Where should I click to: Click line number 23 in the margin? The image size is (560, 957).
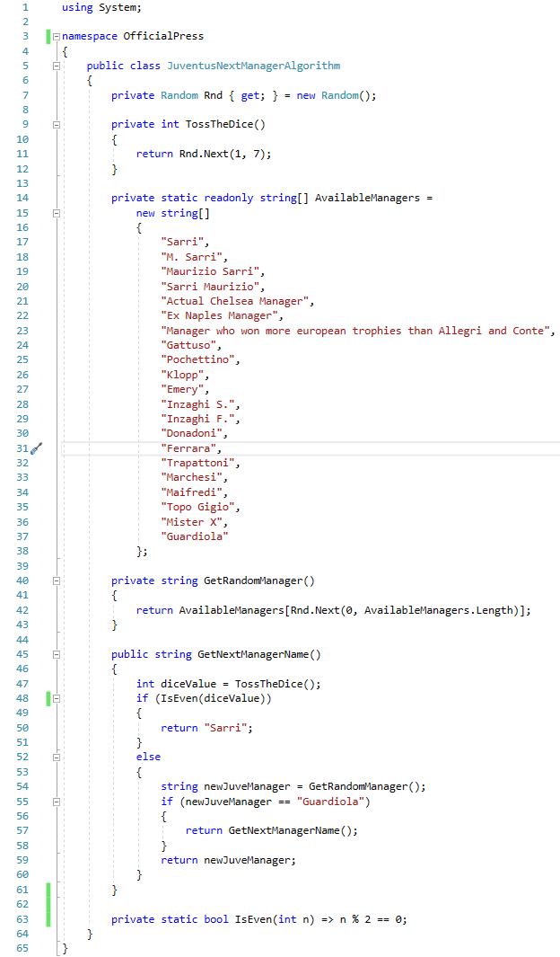(22, 331)
